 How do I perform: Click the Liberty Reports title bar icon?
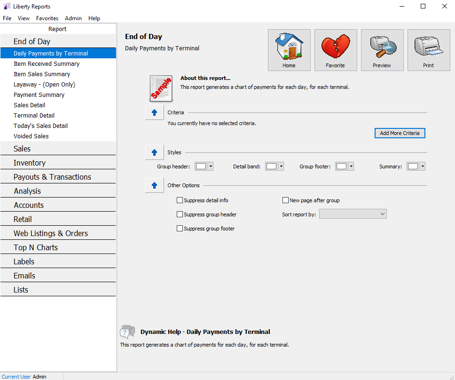7,6
